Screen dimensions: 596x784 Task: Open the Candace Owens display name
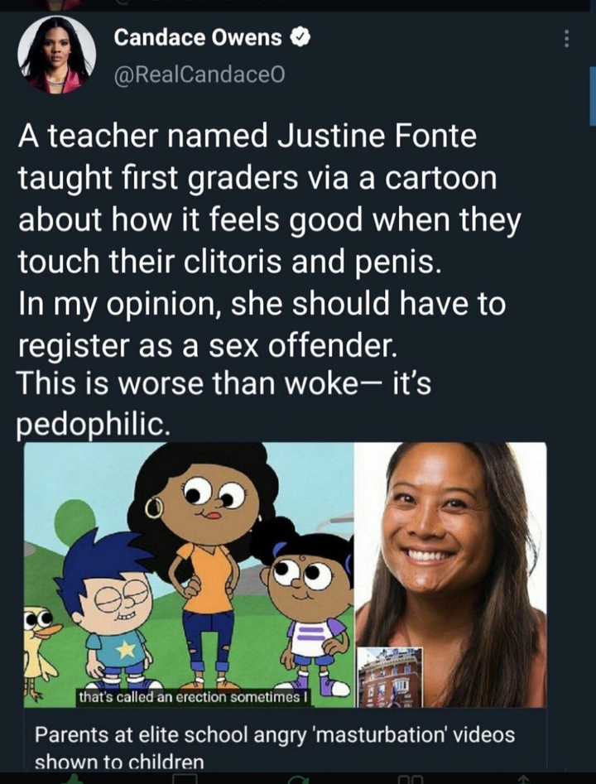point(198,37)
